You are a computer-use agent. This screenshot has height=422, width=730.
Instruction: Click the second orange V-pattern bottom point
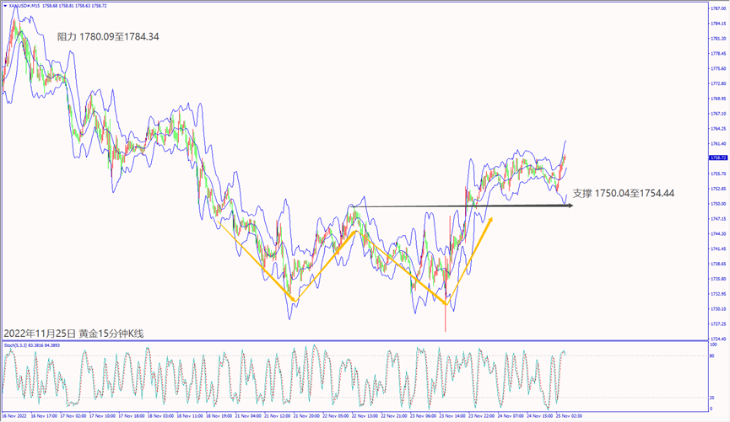[x=445, y=305]
